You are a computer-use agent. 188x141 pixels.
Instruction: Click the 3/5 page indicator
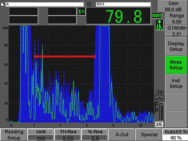159,124
